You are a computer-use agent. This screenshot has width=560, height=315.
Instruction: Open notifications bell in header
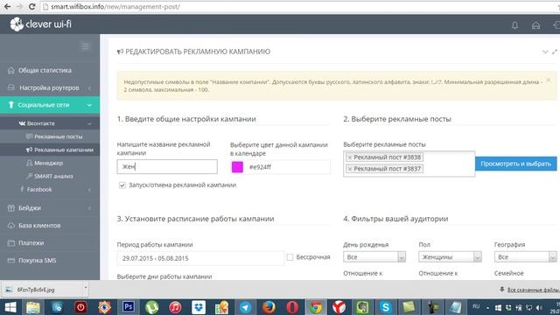pos(514,25)
